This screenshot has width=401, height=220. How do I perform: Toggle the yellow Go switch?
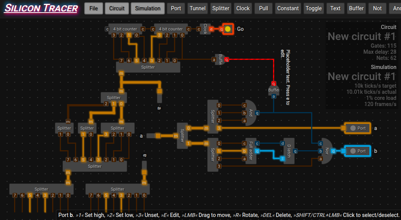(x=228, y=29)
